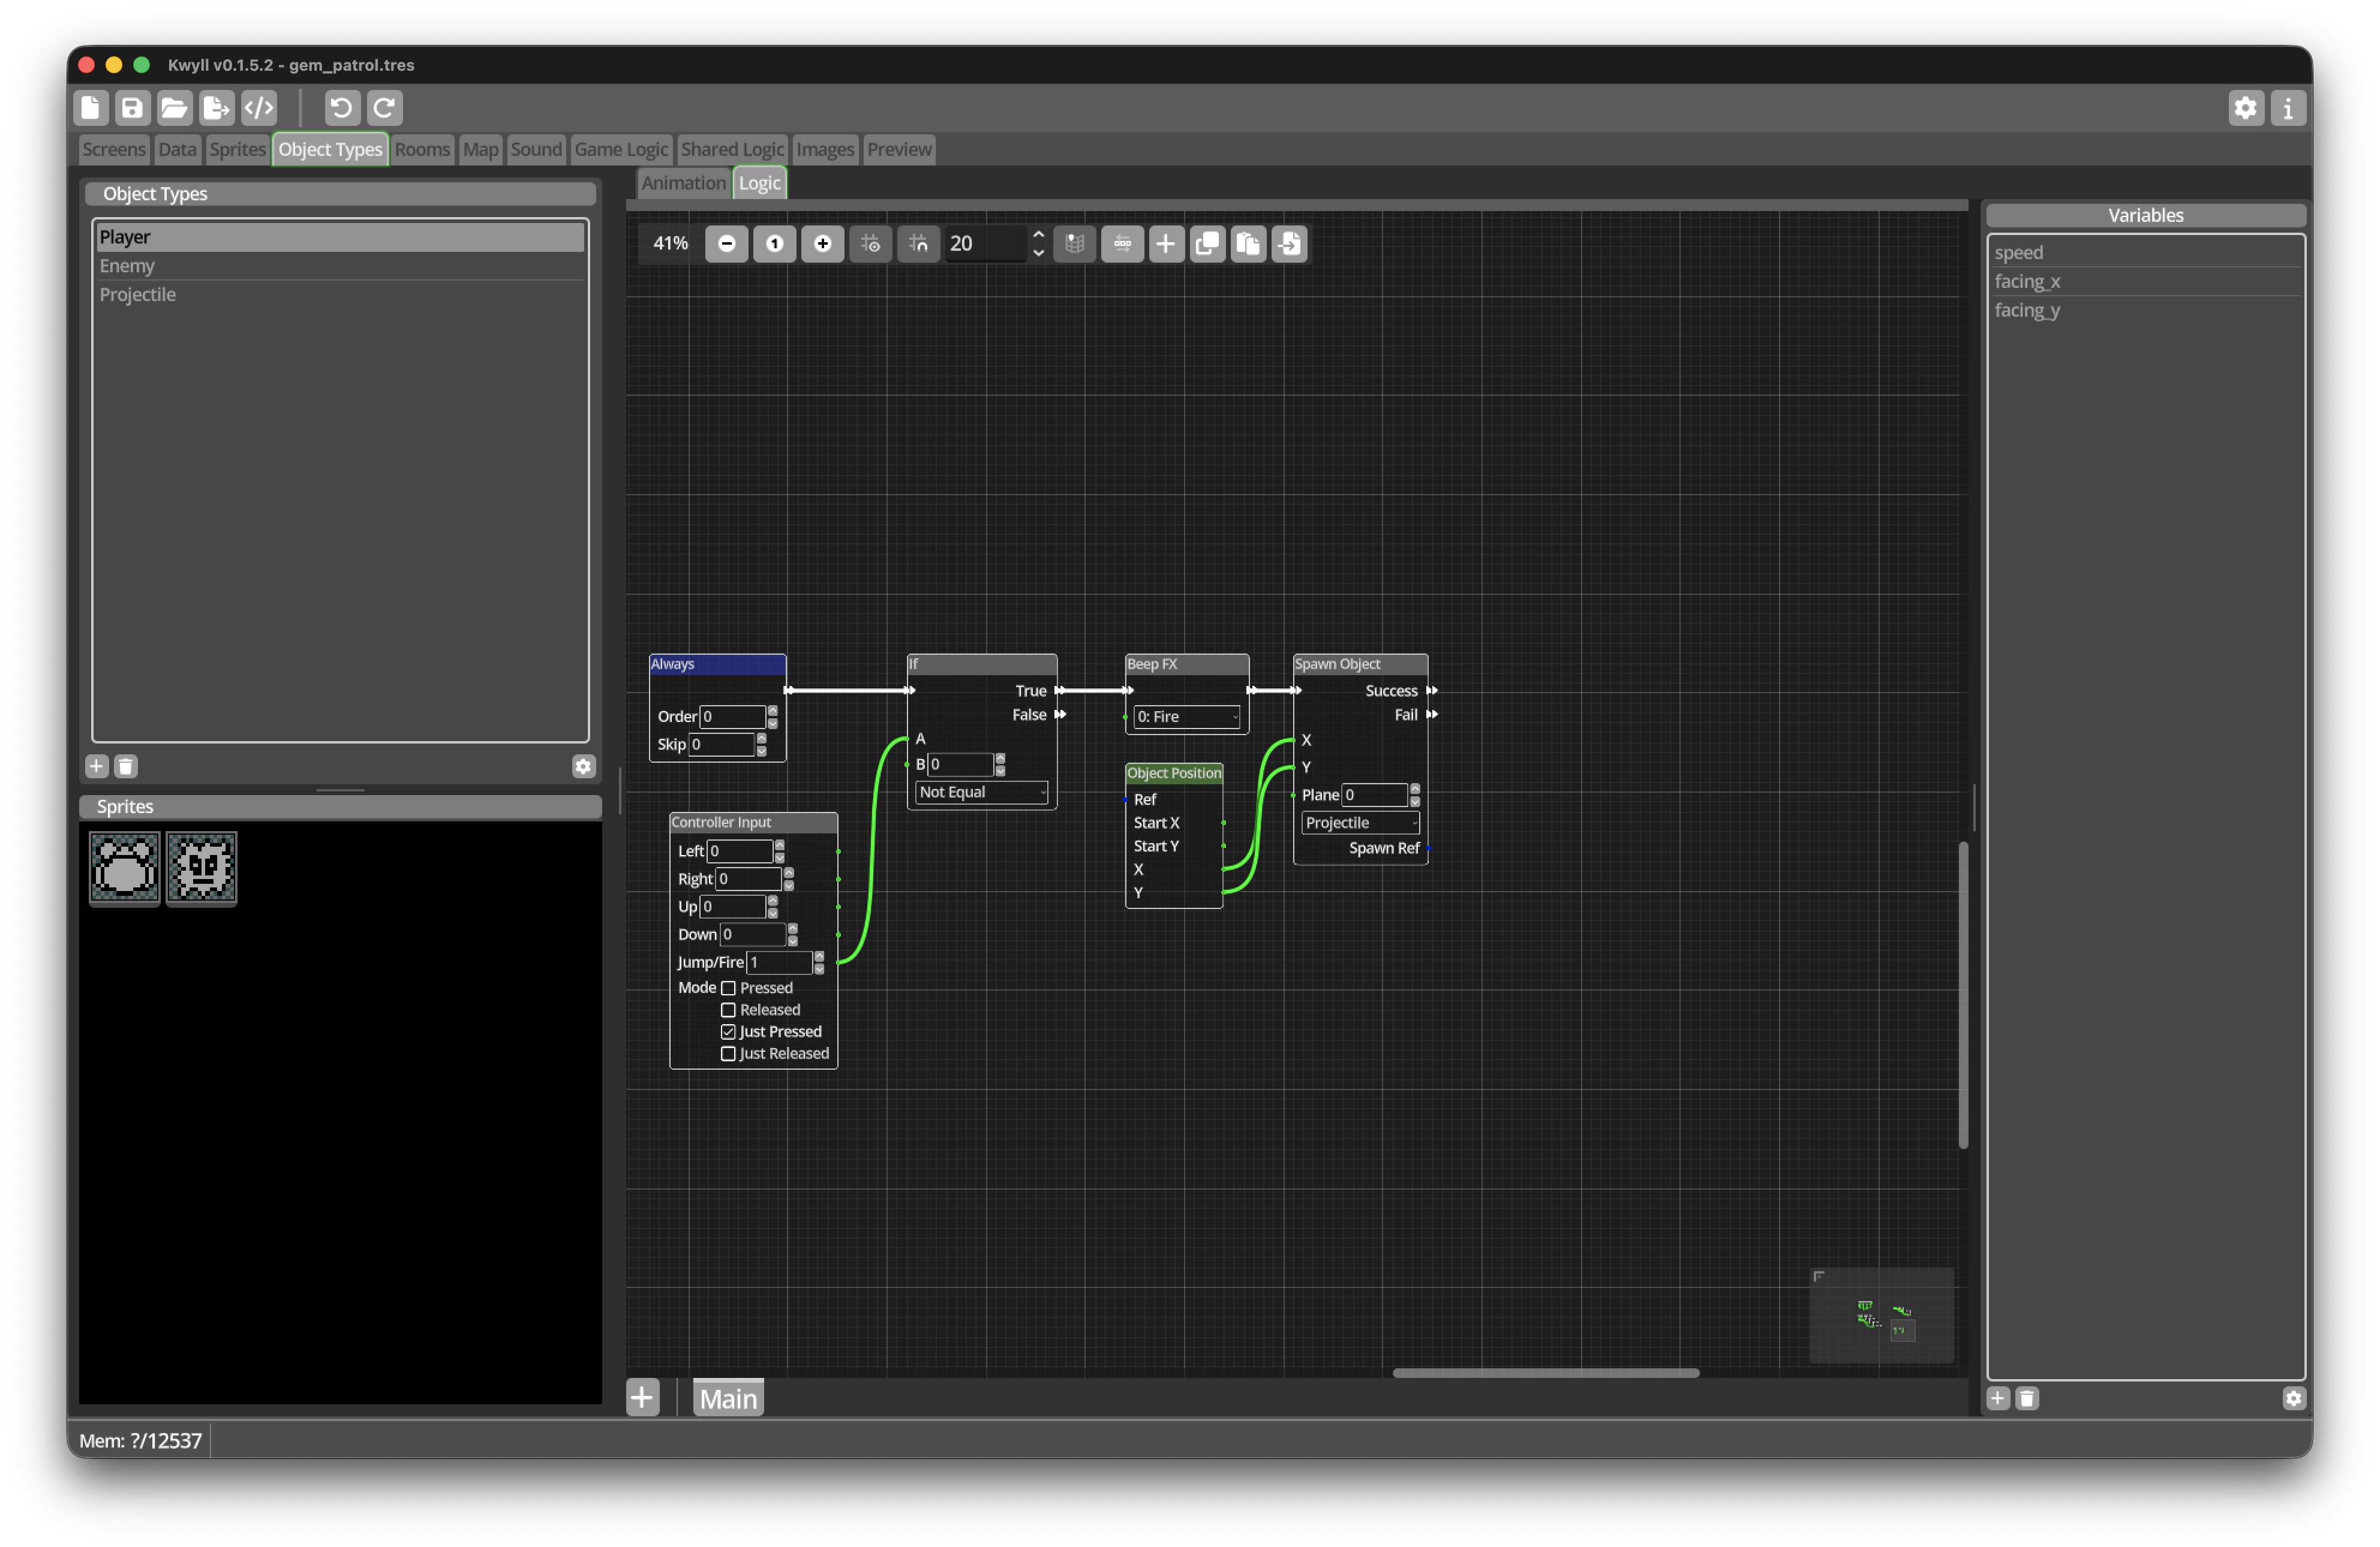Open the info icon at top right
Screen dimensions: 2380x1547
click(x=2288, y=108)
